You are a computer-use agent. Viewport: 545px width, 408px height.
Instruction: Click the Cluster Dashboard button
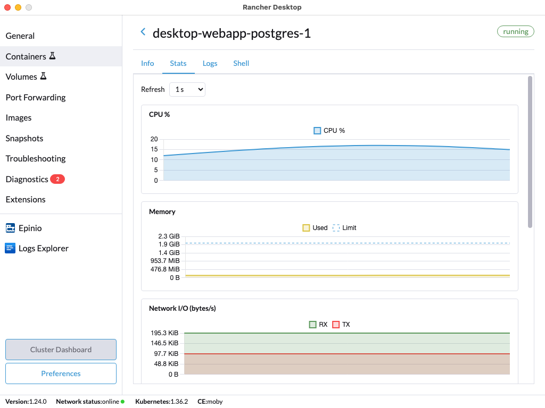61,350
